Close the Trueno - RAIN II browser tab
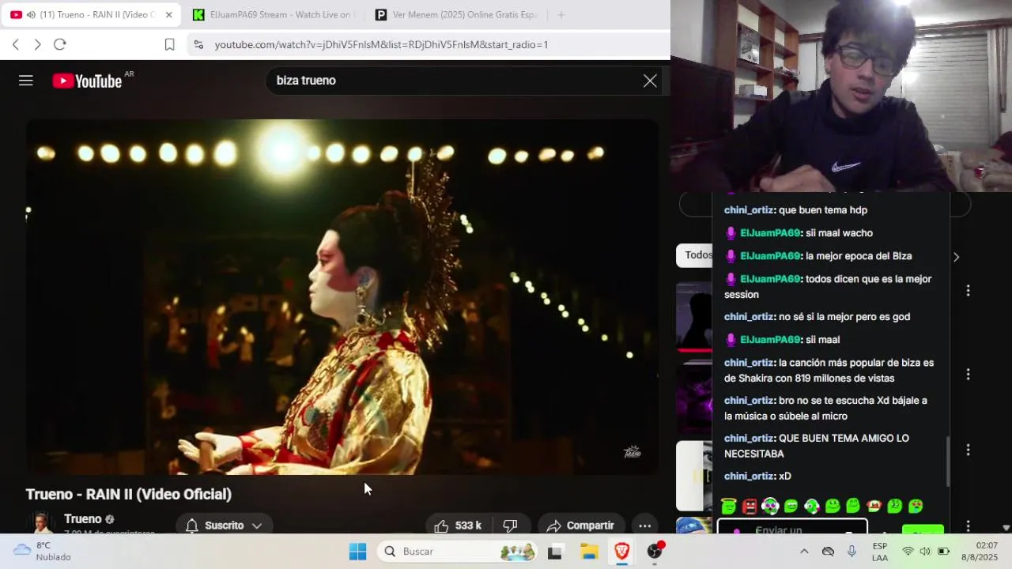This screenshot has width=1012, height=569. pos(168,15)
